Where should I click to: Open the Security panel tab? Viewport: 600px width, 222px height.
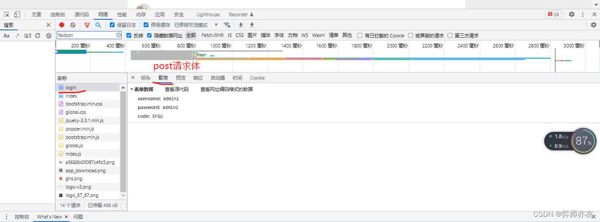(179, 15)
